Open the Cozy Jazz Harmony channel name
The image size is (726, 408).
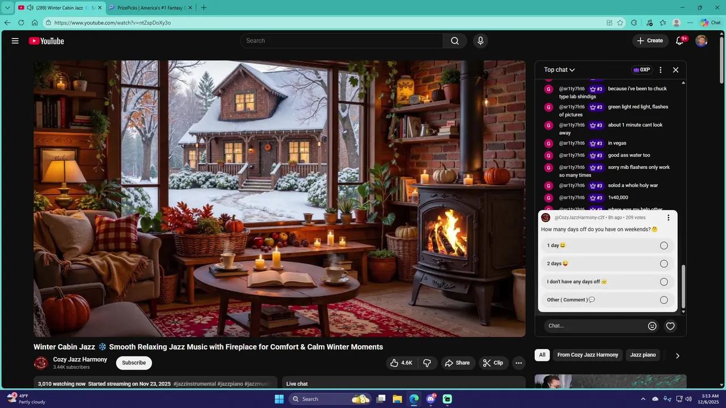[x=80, y=359]
